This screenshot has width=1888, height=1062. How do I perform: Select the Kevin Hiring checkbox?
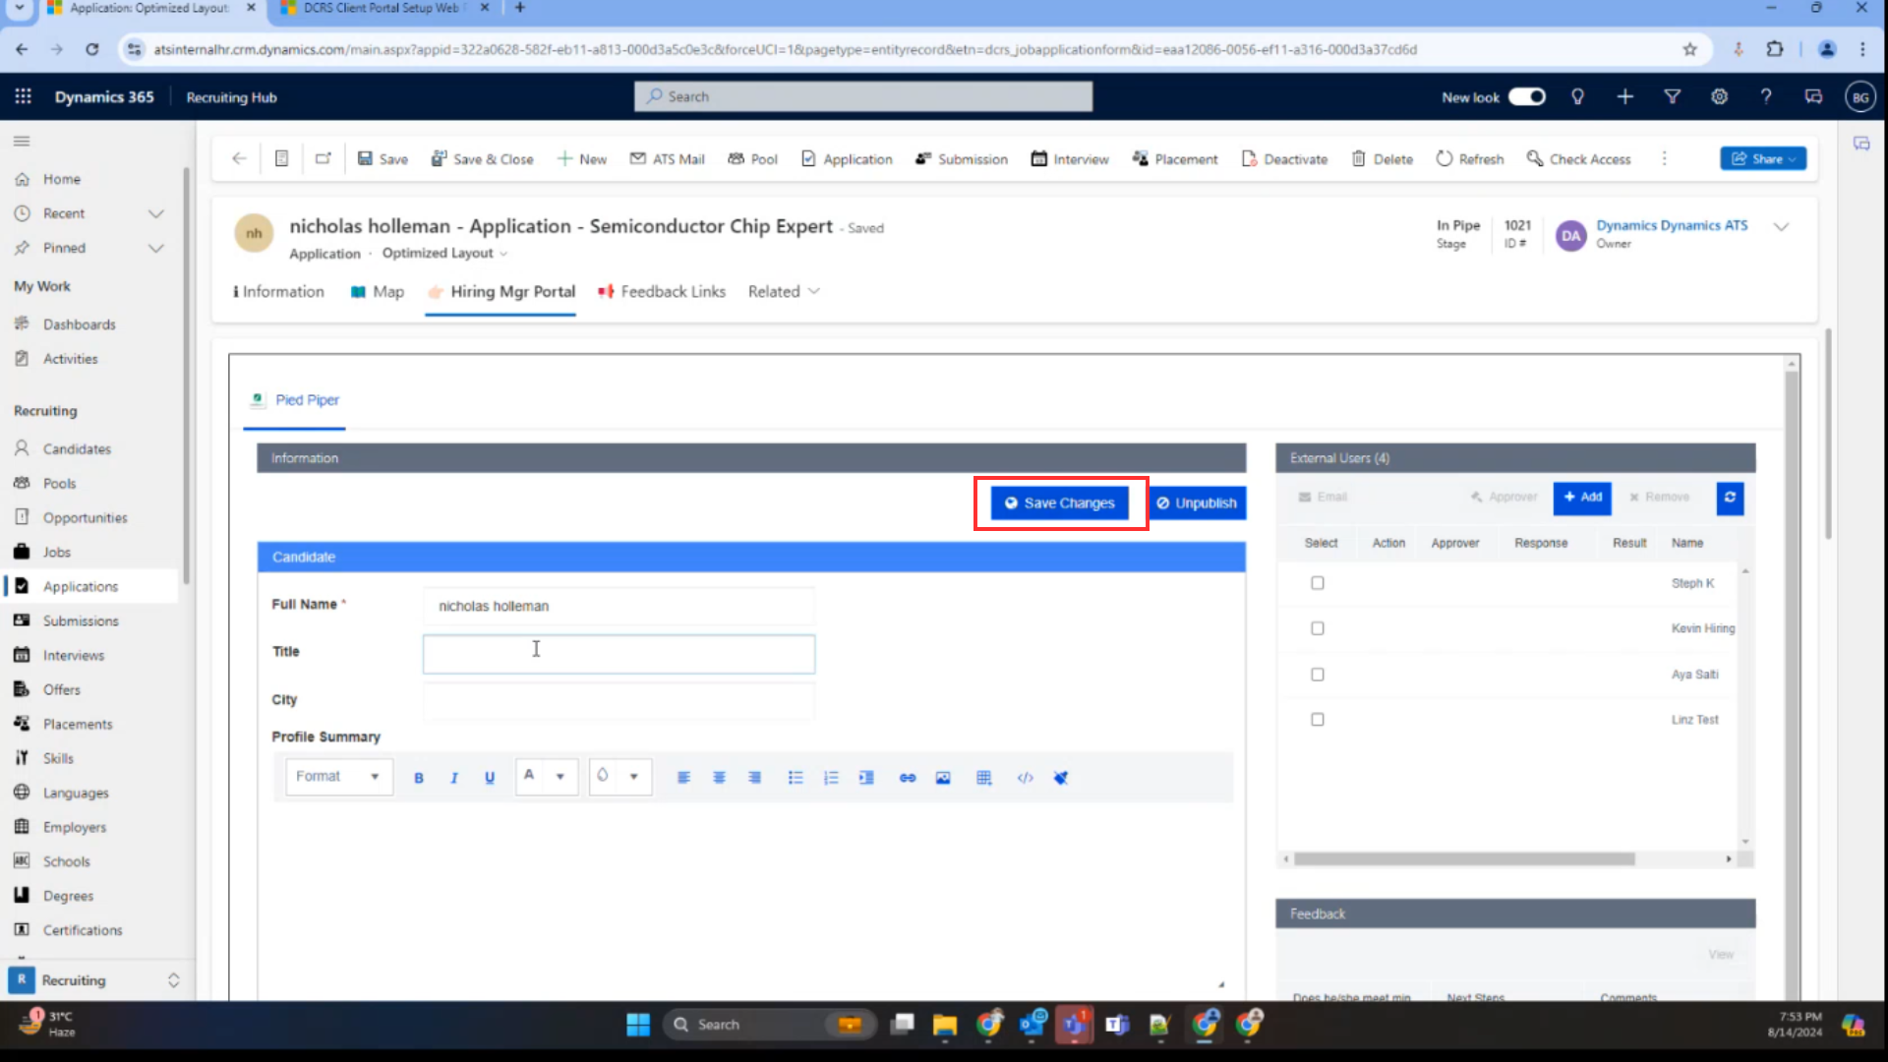pyautogui.click(x=1318, y=628)
